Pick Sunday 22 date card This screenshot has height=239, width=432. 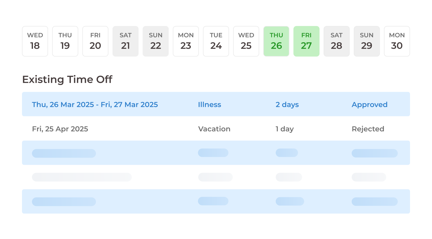tap(156, 41)
